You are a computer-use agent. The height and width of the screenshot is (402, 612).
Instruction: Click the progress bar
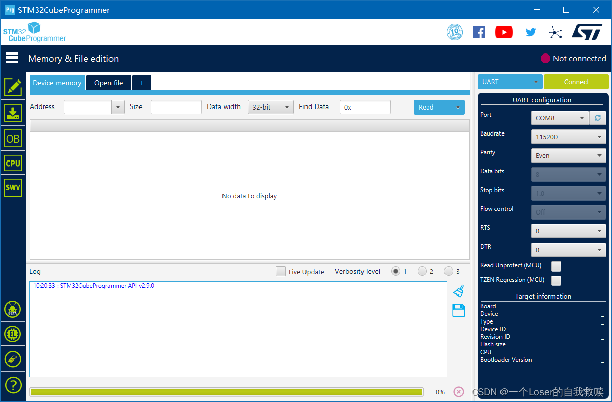coord(226,392)
